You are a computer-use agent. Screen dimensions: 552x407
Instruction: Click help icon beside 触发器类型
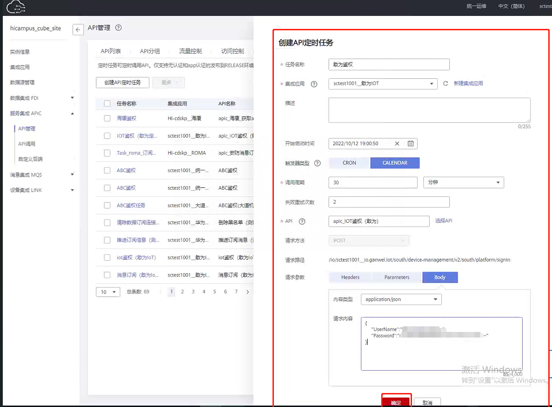coord(318,163)
